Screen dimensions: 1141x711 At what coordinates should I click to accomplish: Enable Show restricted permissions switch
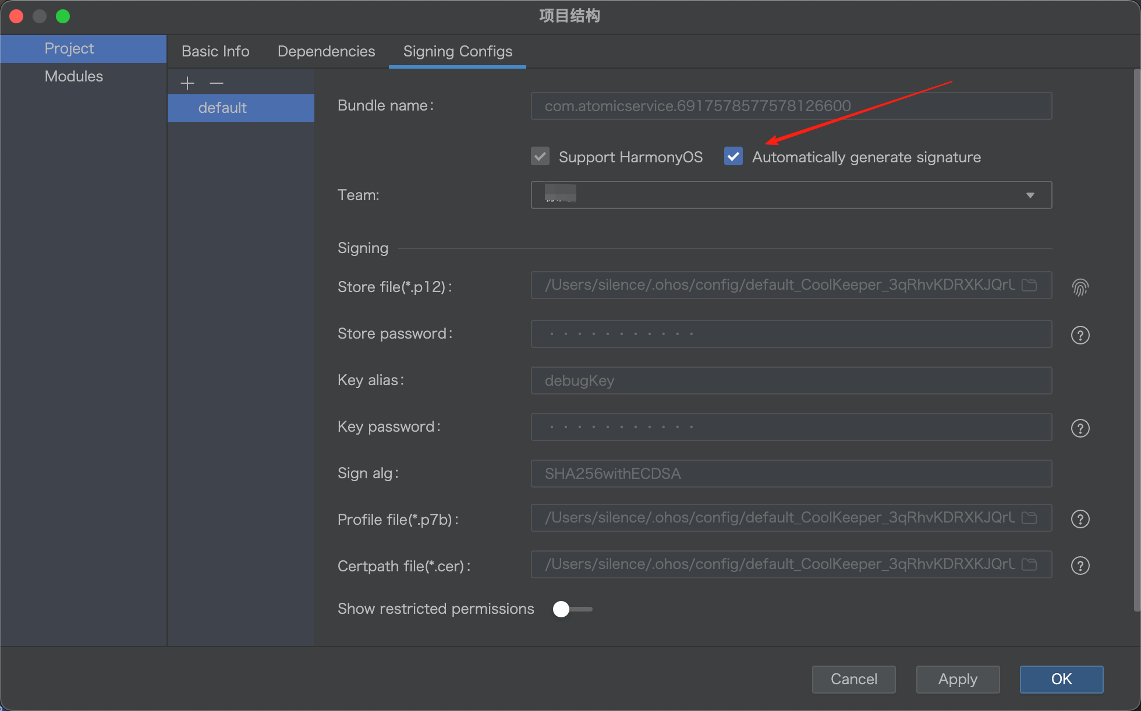572,609
